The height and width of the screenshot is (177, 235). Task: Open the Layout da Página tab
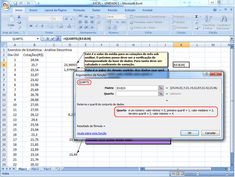[x=56, y=10]
